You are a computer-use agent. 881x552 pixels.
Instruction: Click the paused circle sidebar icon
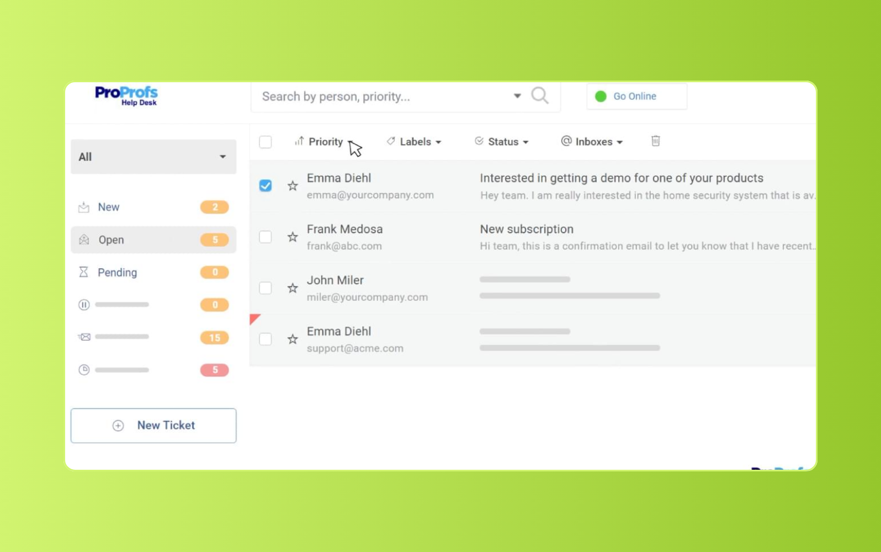[x=84, y=305]
